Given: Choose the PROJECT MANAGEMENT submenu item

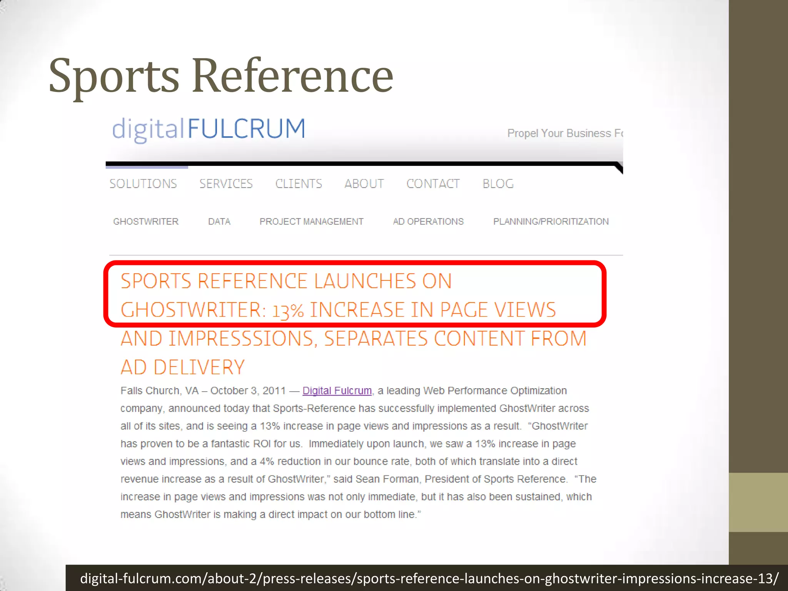Looking at the screenshot, I should [x=311, y=222].
